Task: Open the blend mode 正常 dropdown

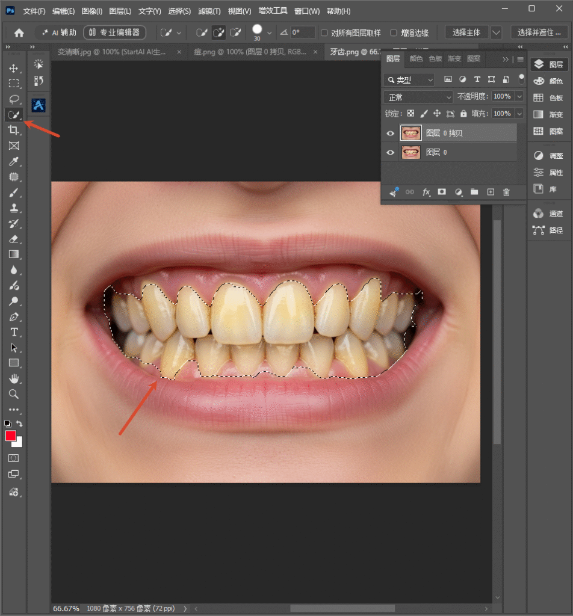Action: 418,97
